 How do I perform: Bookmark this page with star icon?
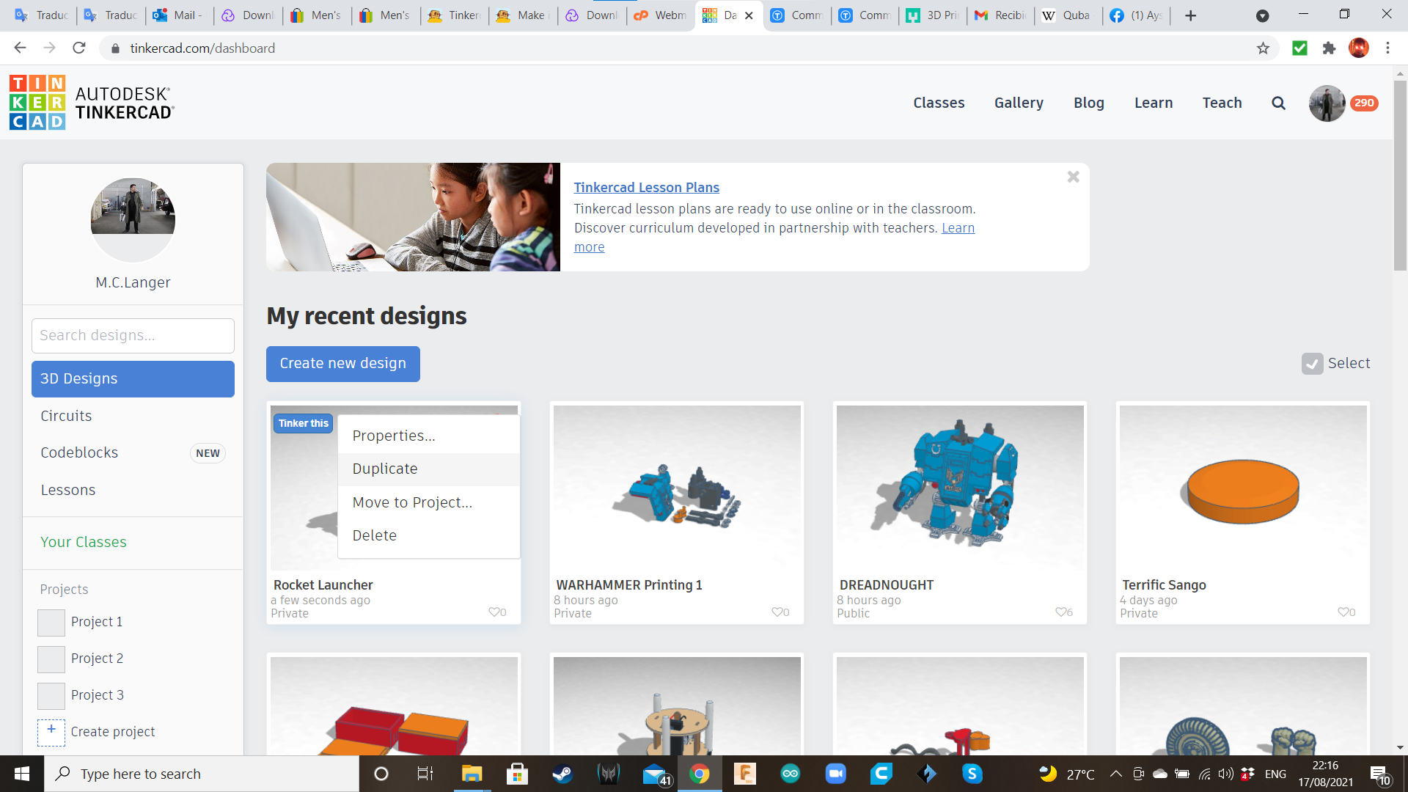click(1263, 48)
